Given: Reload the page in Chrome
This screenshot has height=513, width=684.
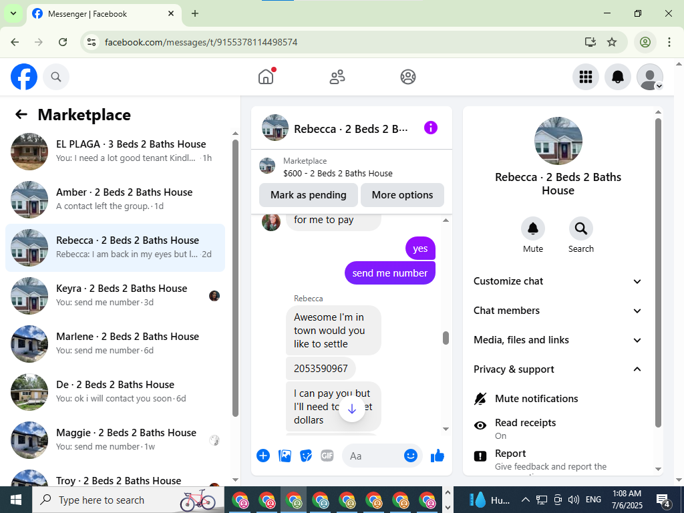Looking at the screenshot, I should 63,42.
